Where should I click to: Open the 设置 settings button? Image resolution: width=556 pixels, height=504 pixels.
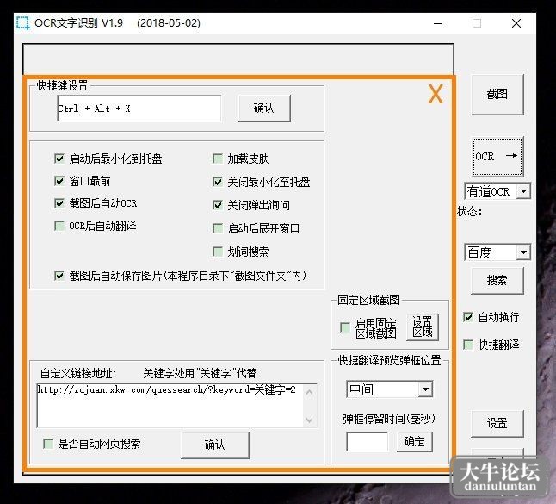(497, 423)
